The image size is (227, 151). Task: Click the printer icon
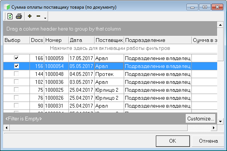(19, 16)
